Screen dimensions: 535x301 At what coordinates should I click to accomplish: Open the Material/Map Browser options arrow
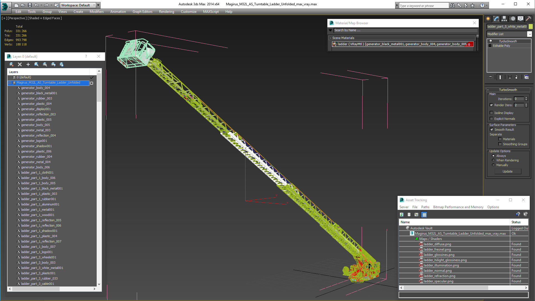tap(330, 30)
